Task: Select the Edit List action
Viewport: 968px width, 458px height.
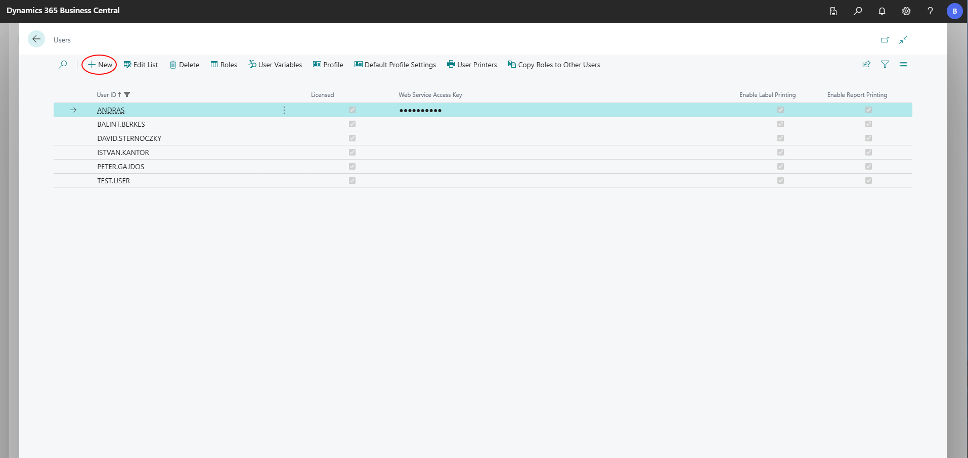Action: pyautogui.click(x=141, y=64)
